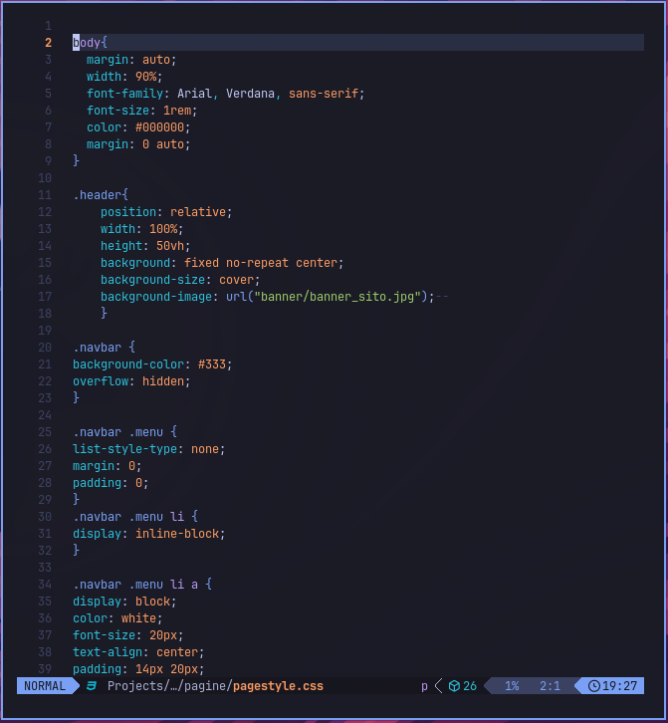Click 'display: block;' on line 35
Screen dimensions: 668x723
coord(124,602)
